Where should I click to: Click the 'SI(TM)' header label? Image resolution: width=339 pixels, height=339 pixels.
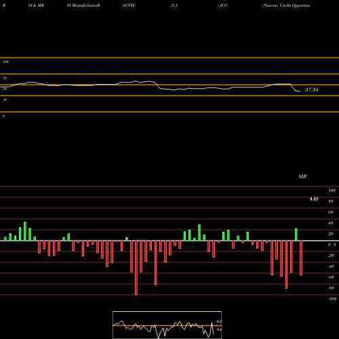129,5
